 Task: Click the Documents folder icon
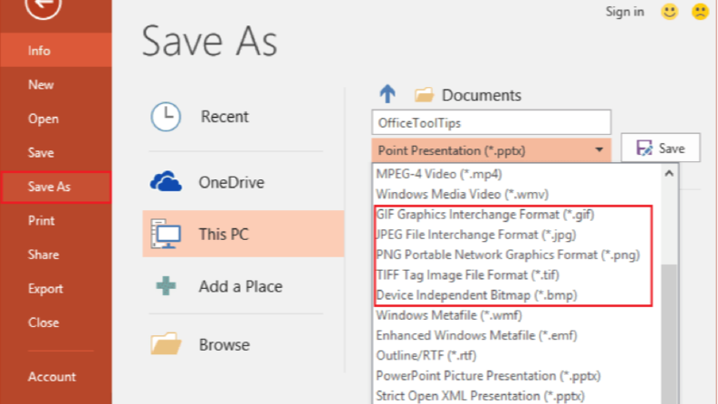click(x=424, y=95)
